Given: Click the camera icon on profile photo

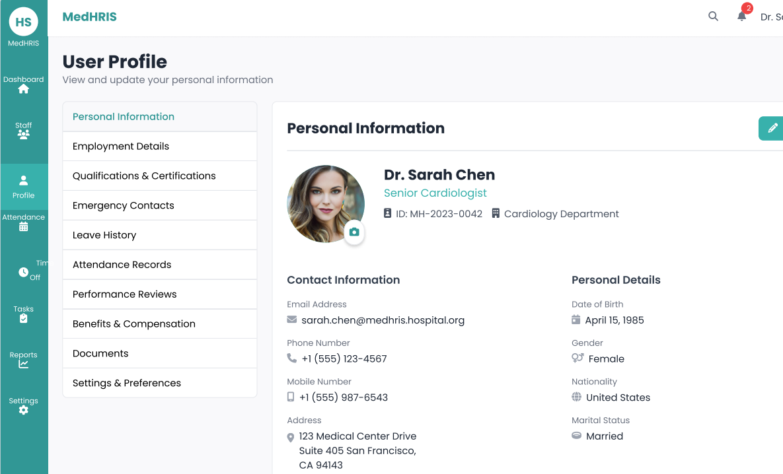Looking at the screenshot, I should tap(354, 232).
